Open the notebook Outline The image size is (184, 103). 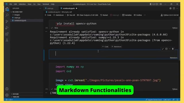click(x=138, y=15)
